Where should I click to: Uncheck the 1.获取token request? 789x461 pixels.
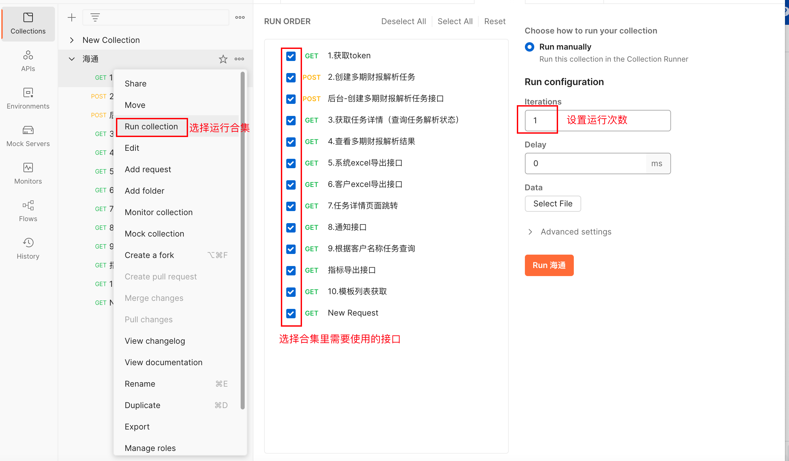(x=290, y=56)
